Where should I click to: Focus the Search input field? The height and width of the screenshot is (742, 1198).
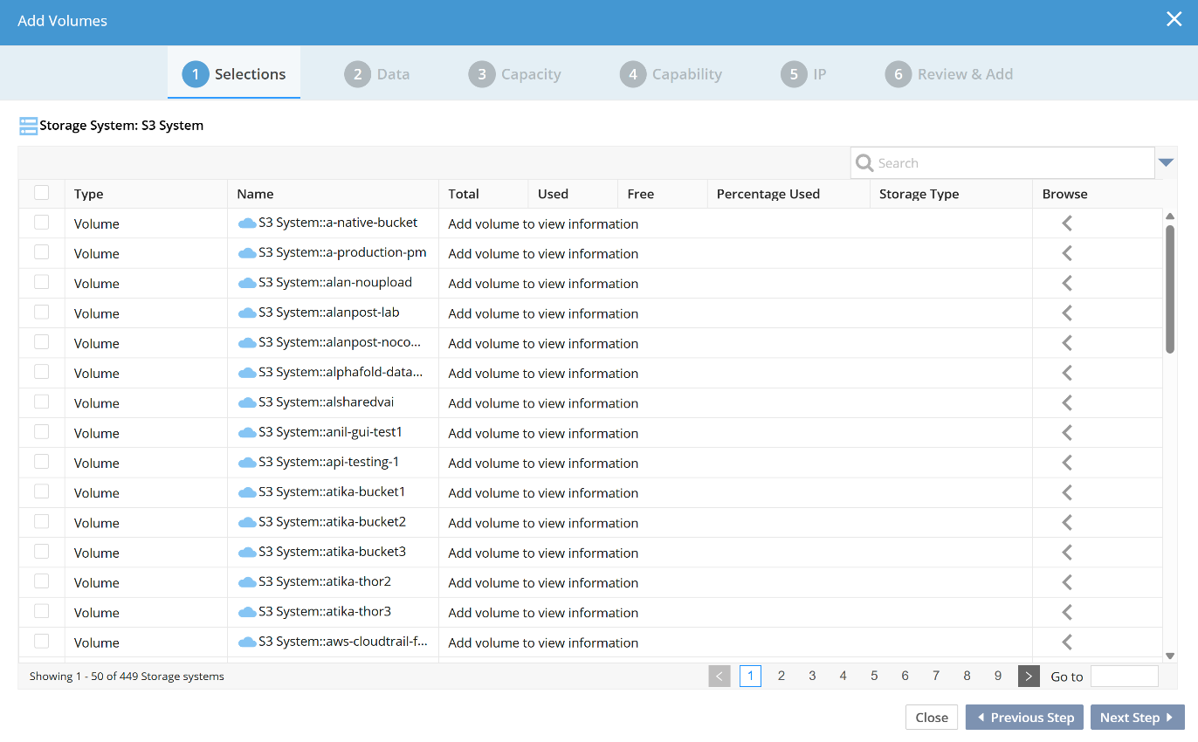(1002, 163)
